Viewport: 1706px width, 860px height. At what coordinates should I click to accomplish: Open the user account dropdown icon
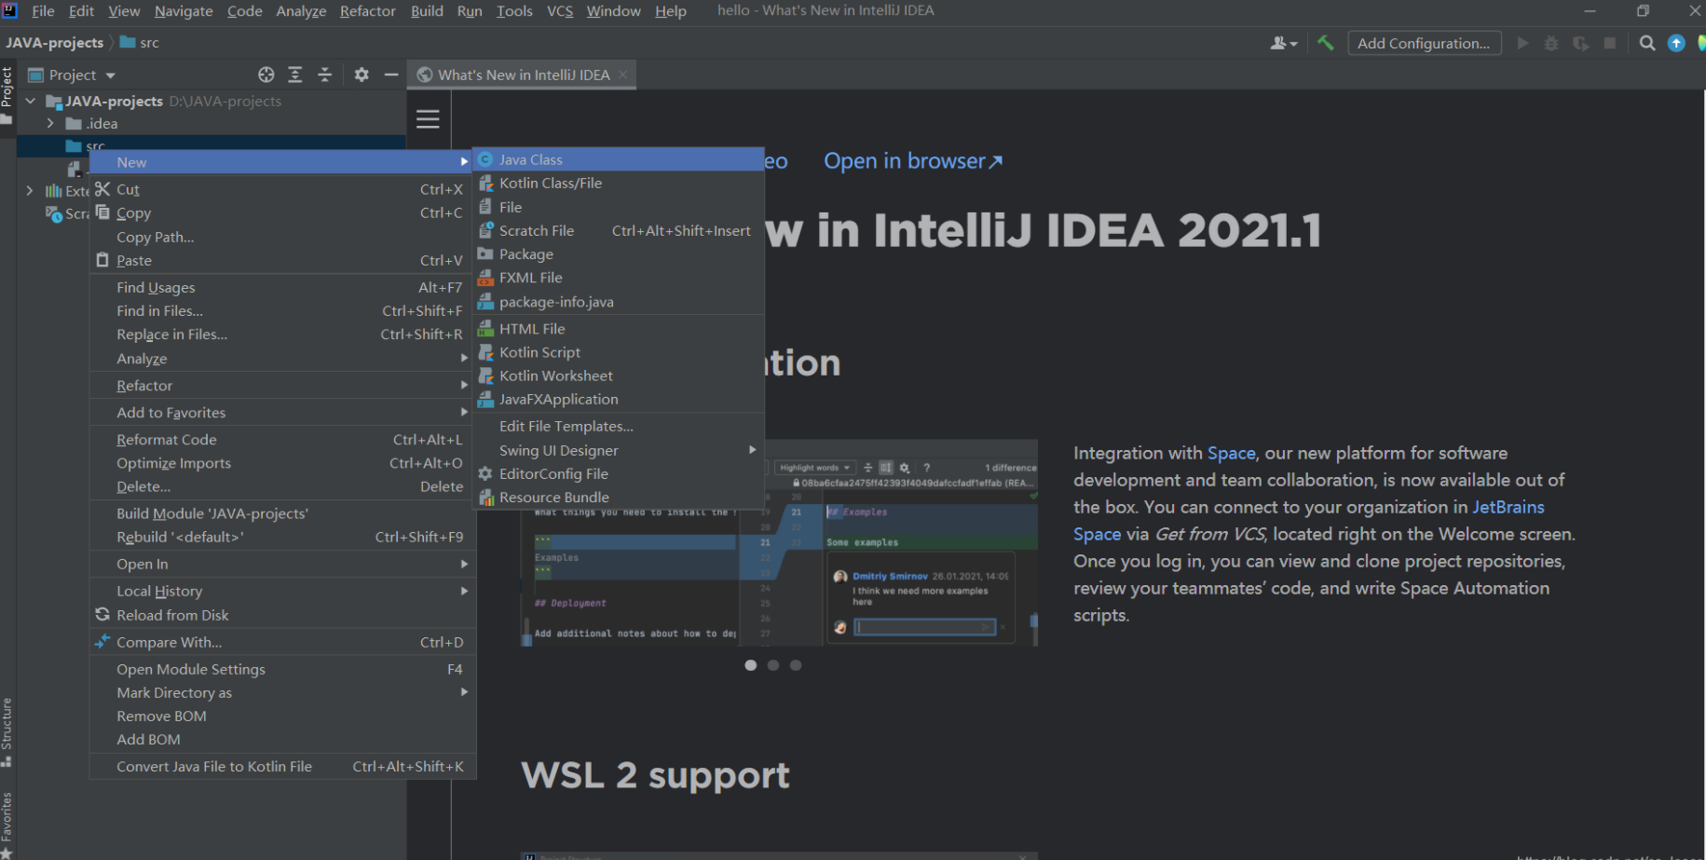1284,43
